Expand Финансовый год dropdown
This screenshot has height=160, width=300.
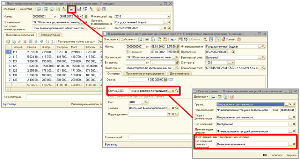[x=169, y=16]
